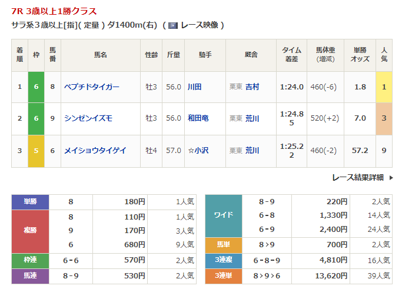Click trainer 荒川 in シンゼンイズモ's row
The height and width of the screenshot is (289, 402).
(252, 118)
